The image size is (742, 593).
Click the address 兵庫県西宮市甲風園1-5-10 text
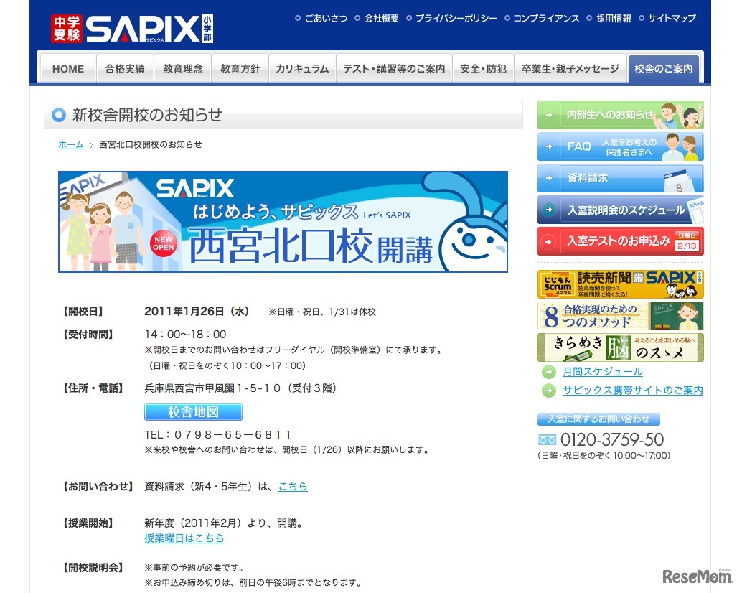212,388
